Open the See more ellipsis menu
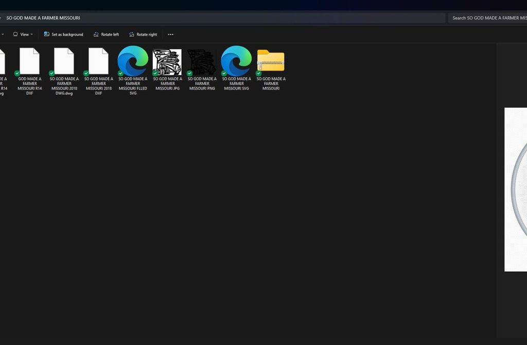This screenshot has width=527, height=345. click(x=170, y=34)
